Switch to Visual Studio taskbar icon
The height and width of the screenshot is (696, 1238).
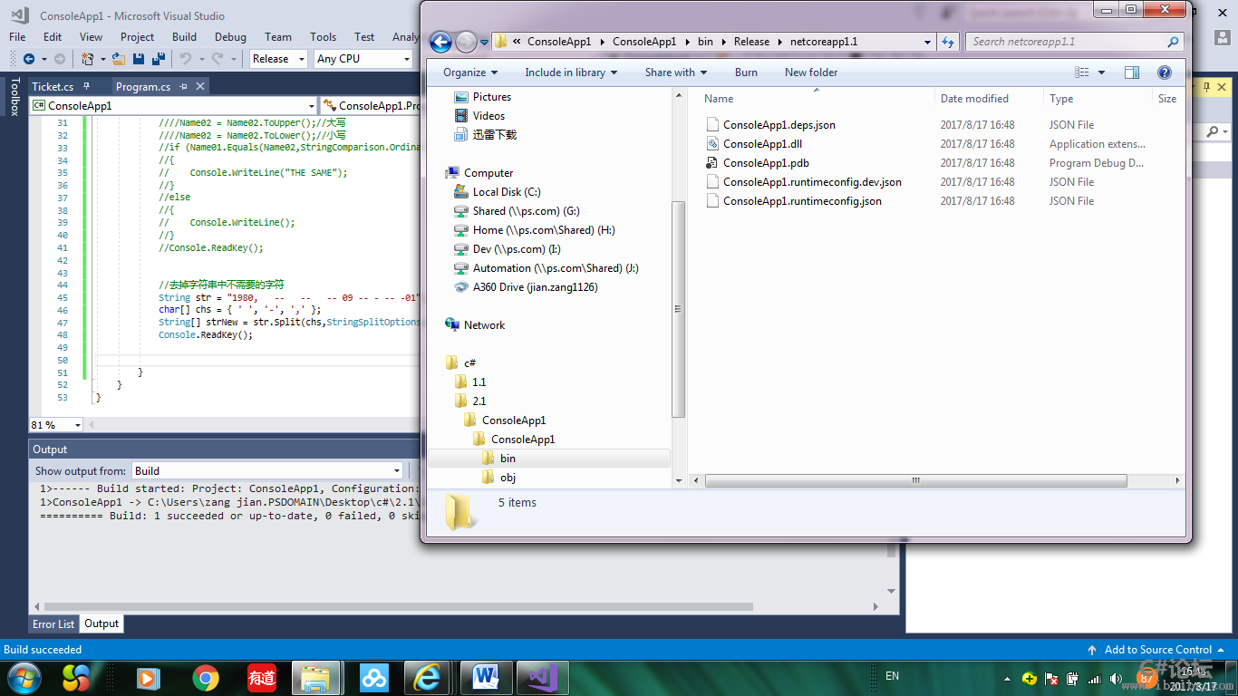click(542, 677)
